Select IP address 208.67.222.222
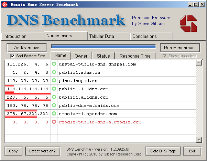 (x=28, y=114)
